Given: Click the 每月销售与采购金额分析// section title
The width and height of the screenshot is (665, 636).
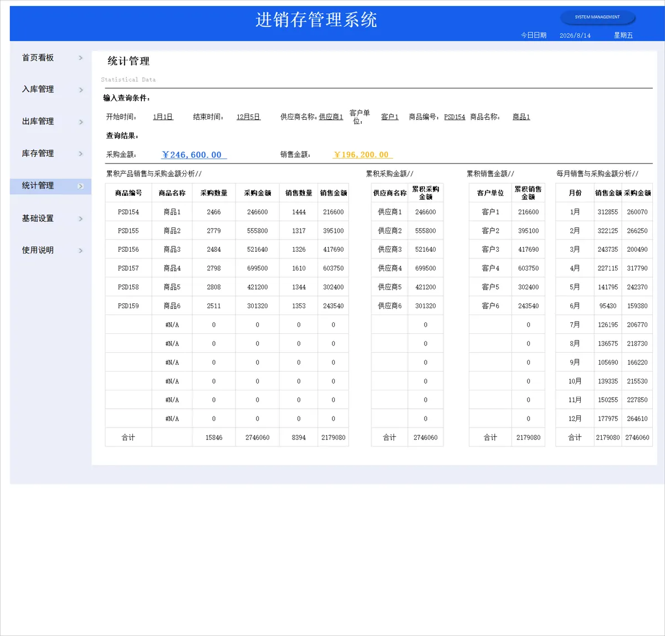Looking at the screenshot, I should coord(597,174).
